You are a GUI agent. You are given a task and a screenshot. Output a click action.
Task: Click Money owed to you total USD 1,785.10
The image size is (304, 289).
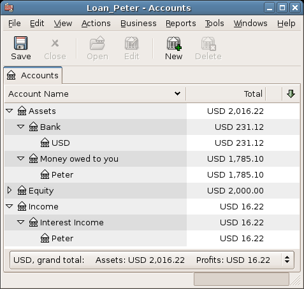(235, 159)
